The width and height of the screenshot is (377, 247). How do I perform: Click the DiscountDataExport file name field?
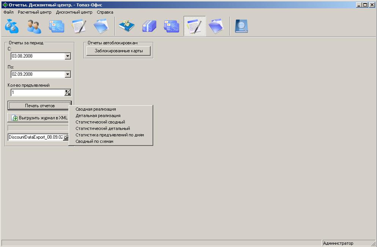point(36,137)
